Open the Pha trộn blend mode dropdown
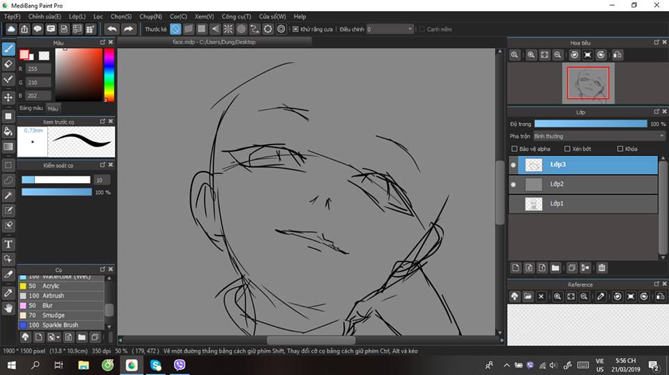This screenshot has height=375, width=669. (x=598, y=136)
